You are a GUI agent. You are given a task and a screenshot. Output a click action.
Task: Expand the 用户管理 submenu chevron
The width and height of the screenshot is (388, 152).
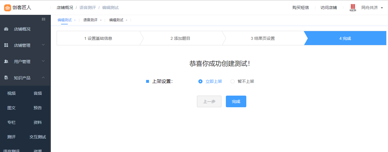click(43, 61)
